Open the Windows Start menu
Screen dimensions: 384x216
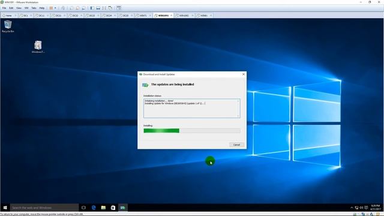point(5,208)
